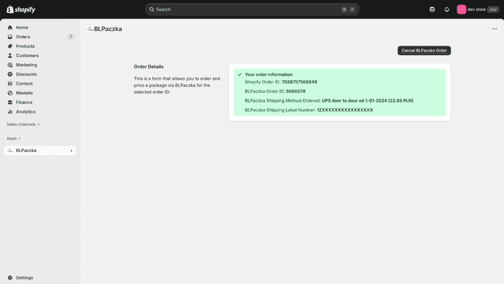Click the Discounts badge icon
This screenshot has height=284, width=504.
click(x=10, y=74)
